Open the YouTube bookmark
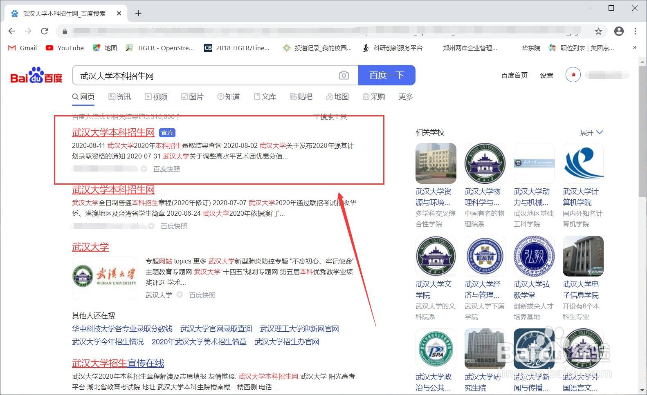The width and height of the screenshot is (647, 395). tap(65, 48)
